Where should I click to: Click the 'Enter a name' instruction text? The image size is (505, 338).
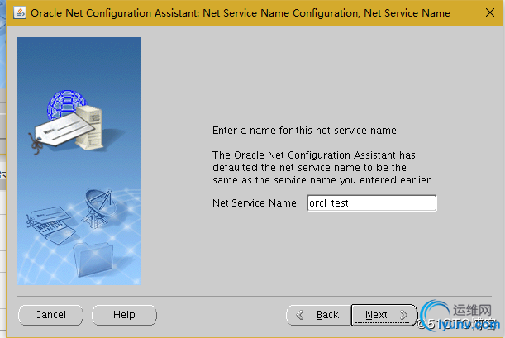305,131
